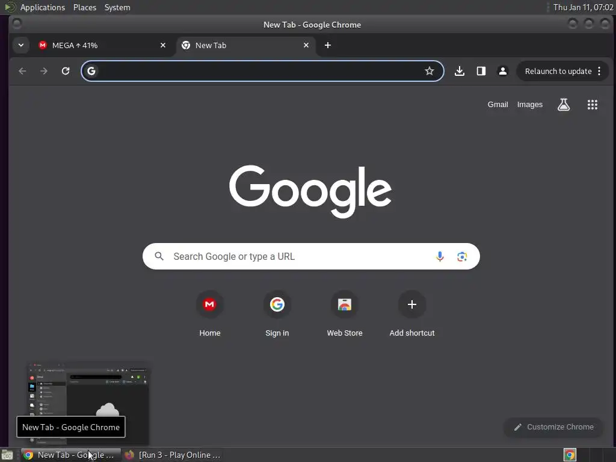Start voice search with microphone
This screenshot has width=616, height=462.
click(440, 256)
